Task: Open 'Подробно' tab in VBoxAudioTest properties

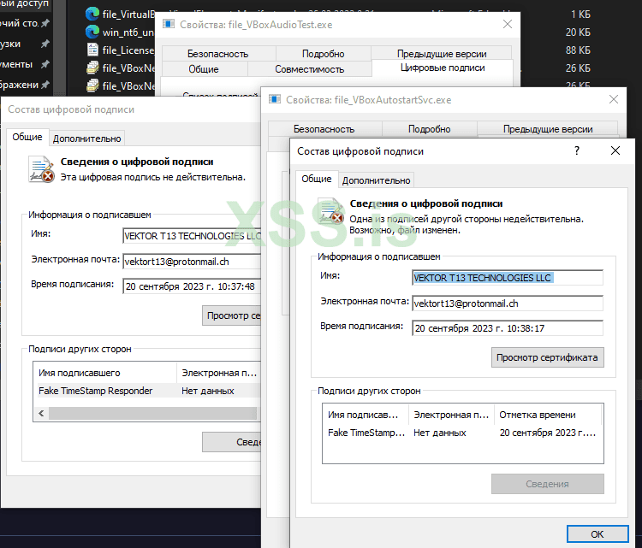Action: click(x=323, y=54)
